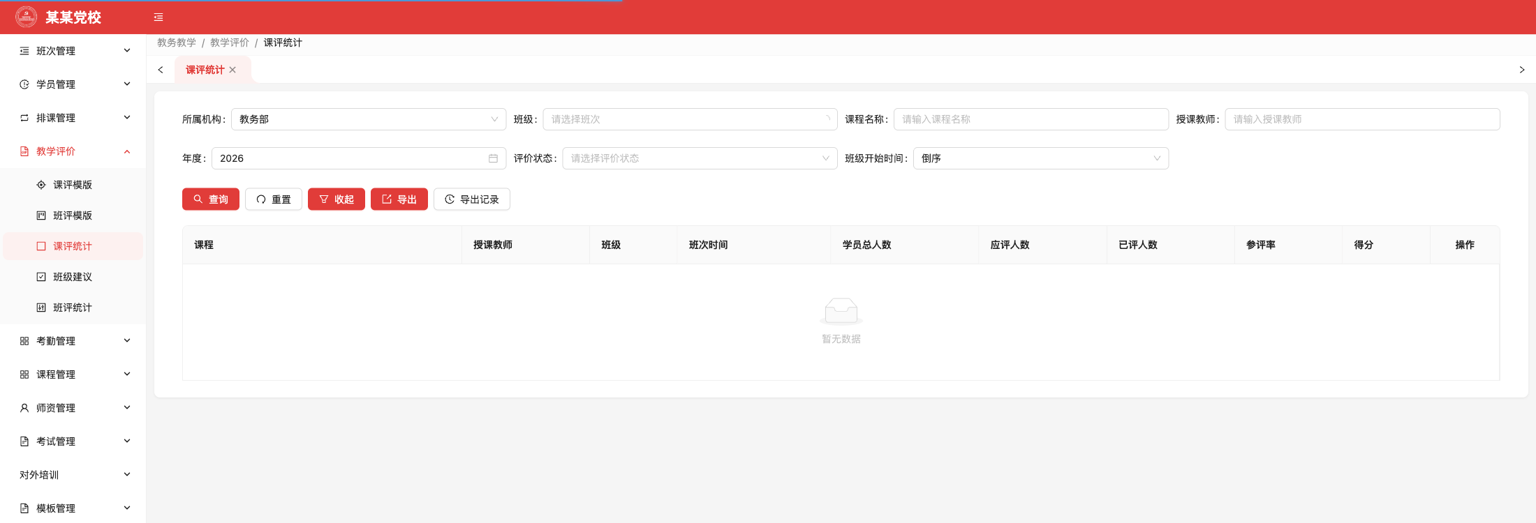Image resolution: width=1536 pixels, height=523 pixels.
Task: Click the 班级建议 icon
Action: [x=41, y=277]
